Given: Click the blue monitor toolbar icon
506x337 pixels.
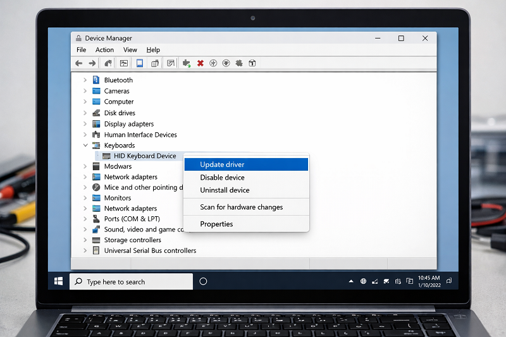Looking at the screenshot, I should point(139,63).
